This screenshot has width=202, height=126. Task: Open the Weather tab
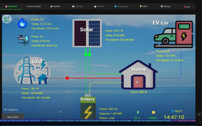point(55,6)
